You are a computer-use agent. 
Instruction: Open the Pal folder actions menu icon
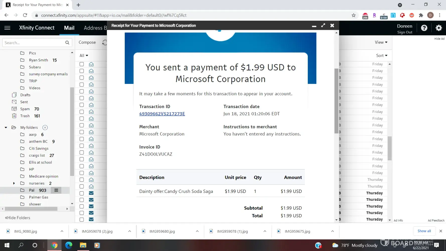coord(56,190)
